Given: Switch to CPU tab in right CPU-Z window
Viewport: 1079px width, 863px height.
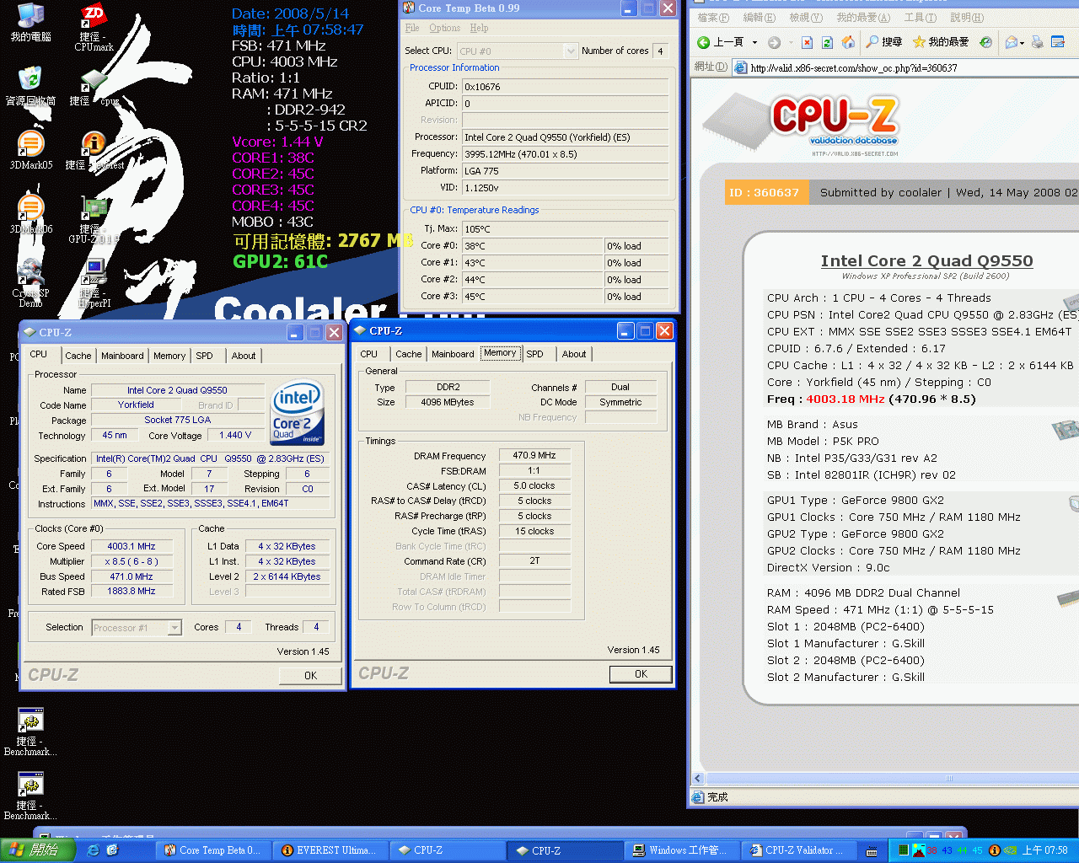Looking at the screenshot, I should click(369, 354).
